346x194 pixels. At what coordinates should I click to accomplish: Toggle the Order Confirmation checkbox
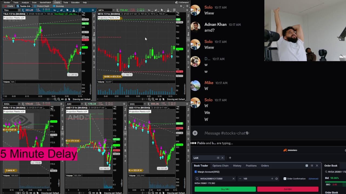[x=285, y=179]
